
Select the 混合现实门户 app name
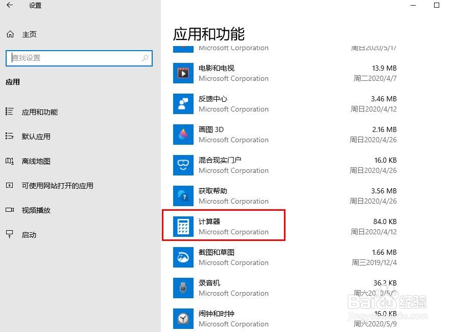pos(220,160)
